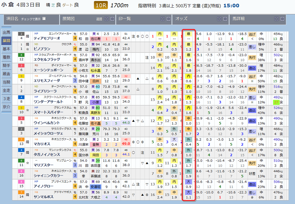Open horse マリブスター
This screenshot has height=204, width=295.
point(43,165)
